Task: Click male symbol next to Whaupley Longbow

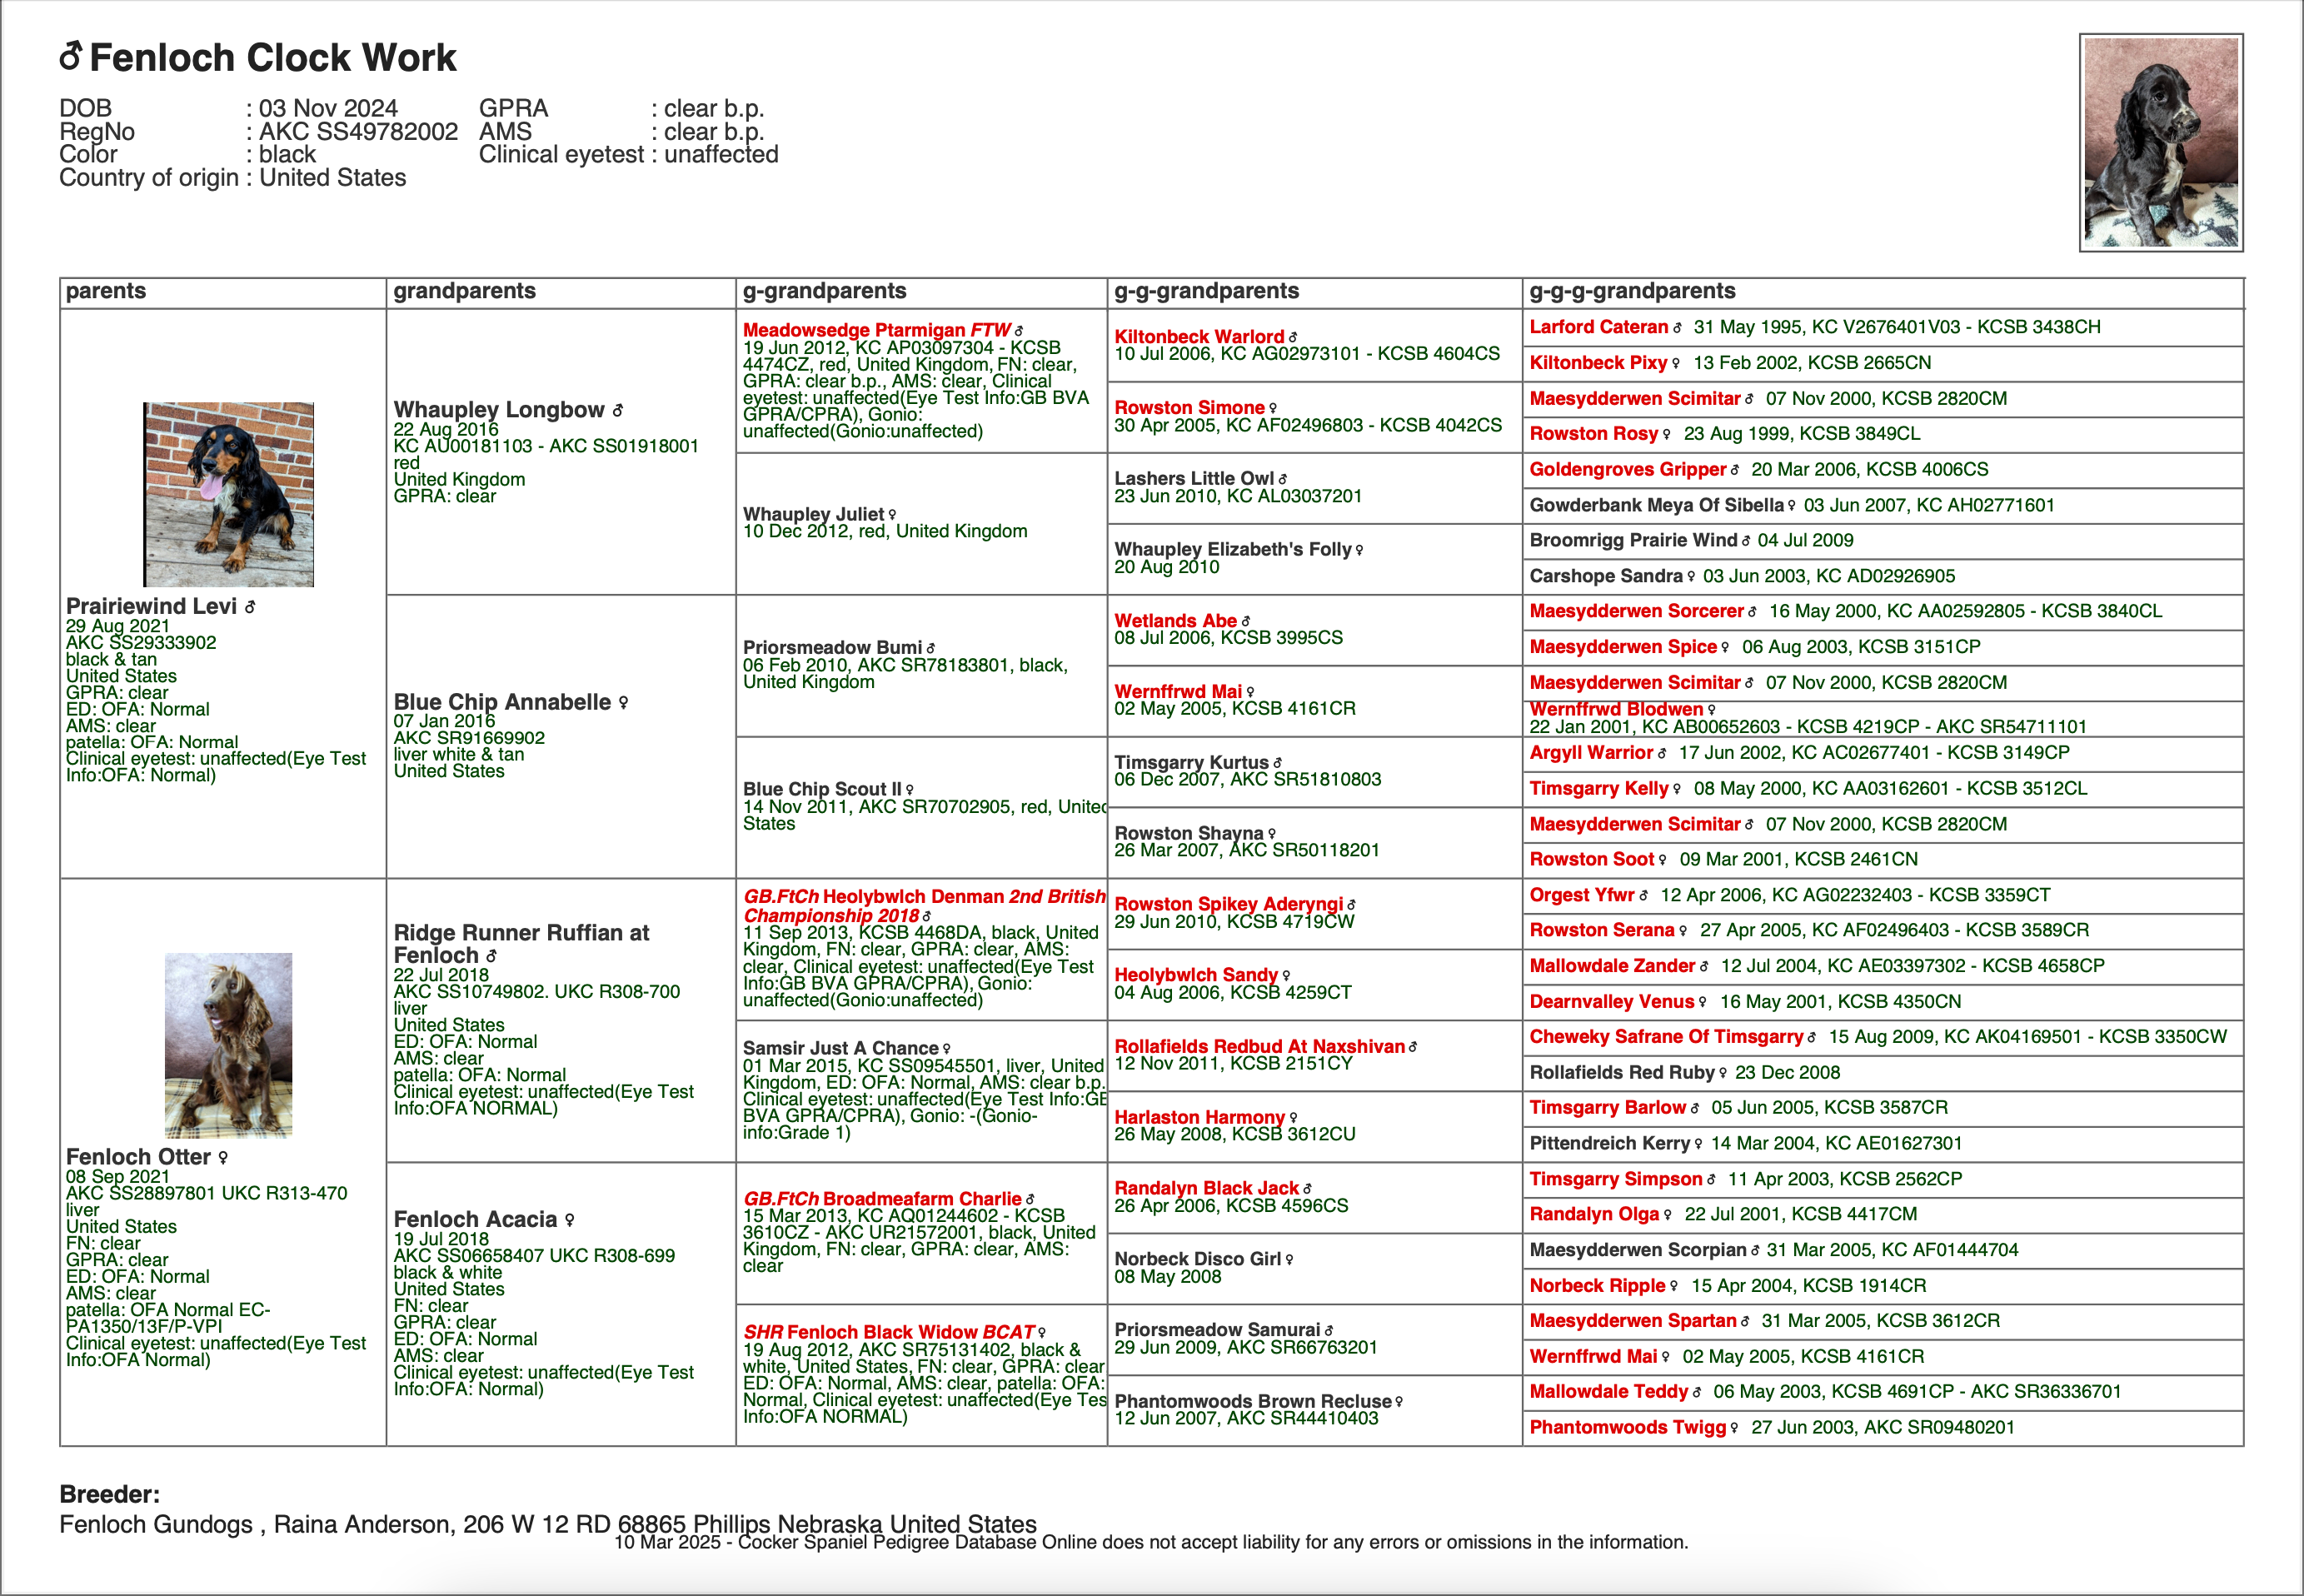Action: [x=618, y=410]
